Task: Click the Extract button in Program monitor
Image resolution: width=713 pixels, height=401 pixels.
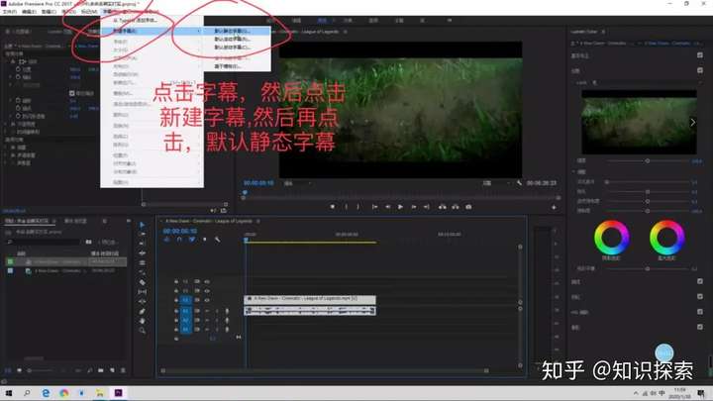Action: pos(456,207)
